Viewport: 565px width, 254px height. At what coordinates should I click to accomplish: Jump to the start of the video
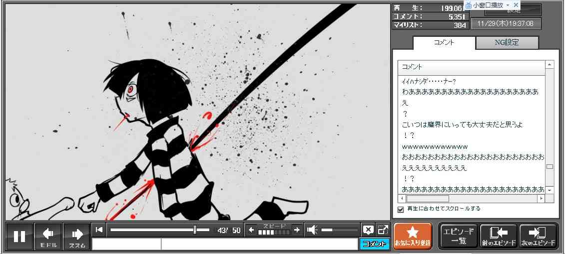coord(99,230)
